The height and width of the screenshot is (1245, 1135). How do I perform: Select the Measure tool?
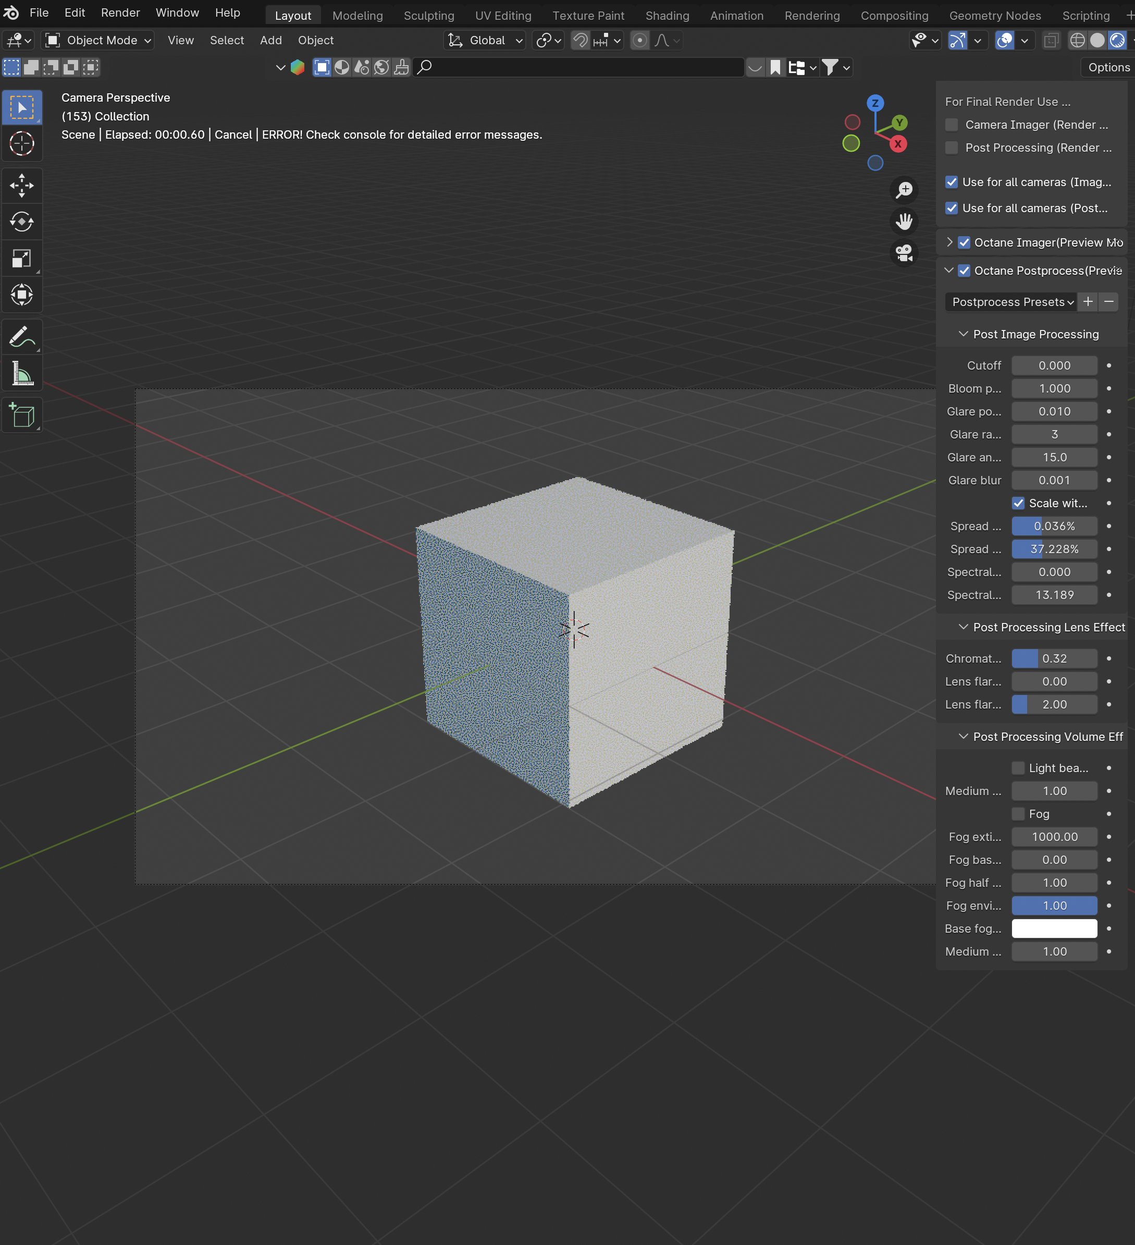(21, 374)
